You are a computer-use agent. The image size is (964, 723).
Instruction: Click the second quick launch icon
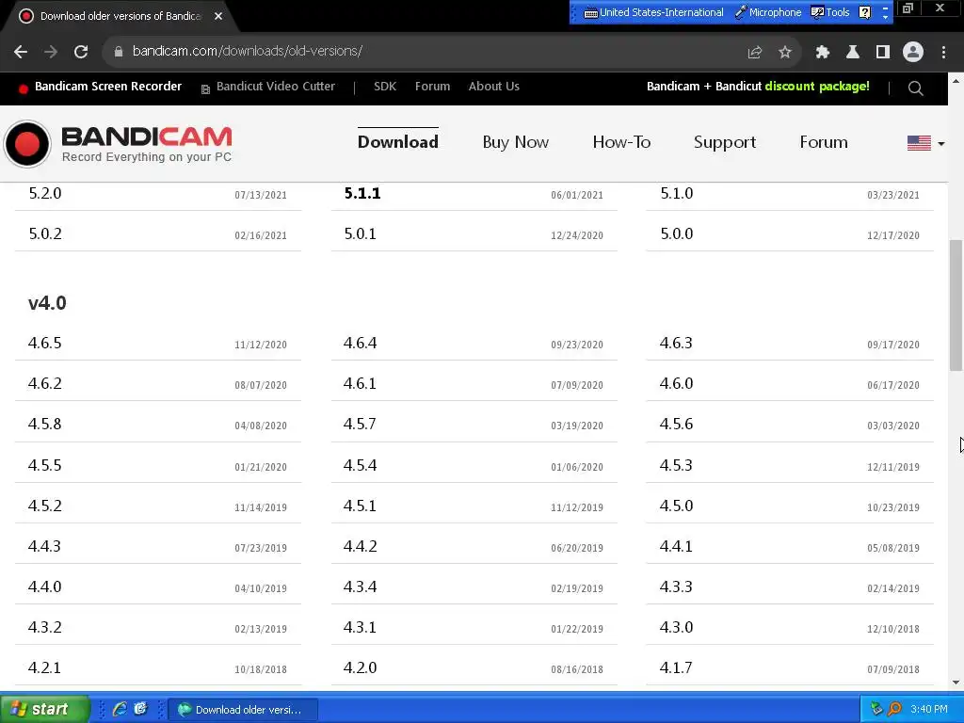(x=141, y=709)
